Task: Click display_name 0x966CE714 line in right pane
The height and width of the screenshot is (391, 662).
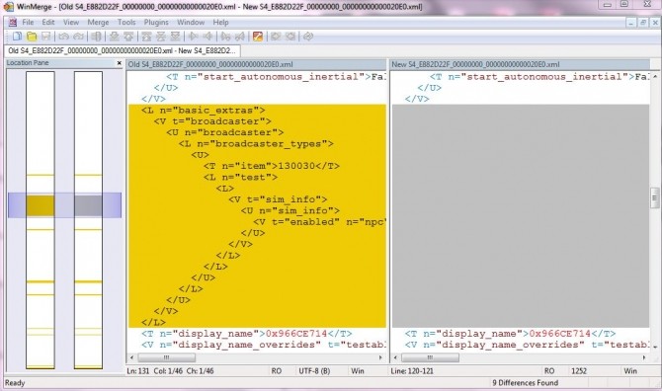Action: point(510,334)
